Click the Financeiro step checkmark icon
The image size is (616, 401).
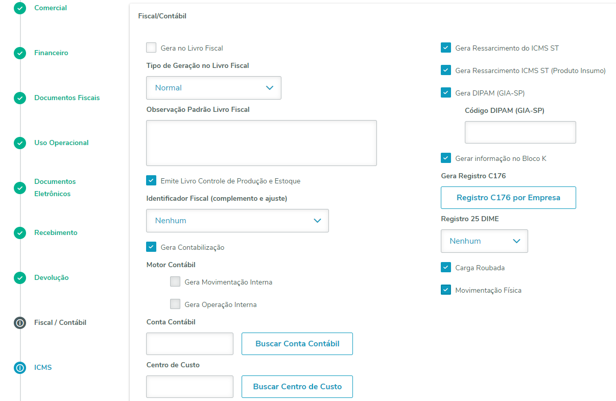tap(20, 53)
